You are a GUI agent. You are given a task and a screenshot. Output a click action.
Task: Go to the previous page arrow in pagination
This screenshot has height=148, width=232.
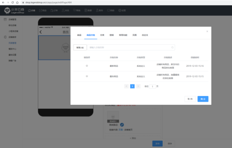127,86
